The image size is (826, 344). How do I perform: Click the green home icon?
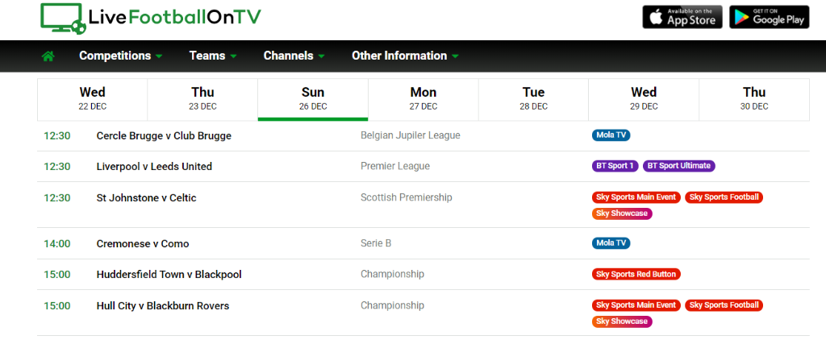(48, 56)
